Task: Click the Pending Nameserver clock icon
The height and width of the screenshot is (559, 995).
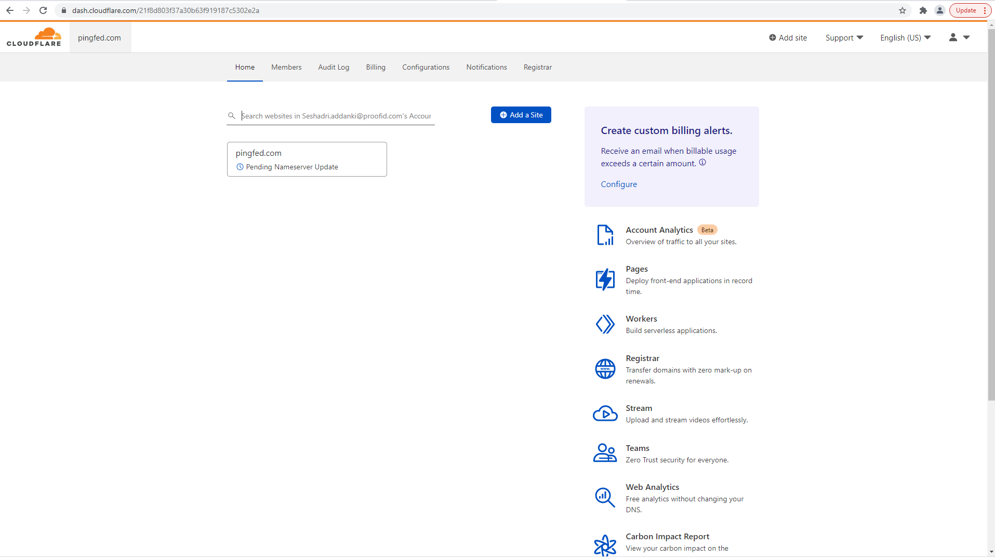Action: coord(240,167)
